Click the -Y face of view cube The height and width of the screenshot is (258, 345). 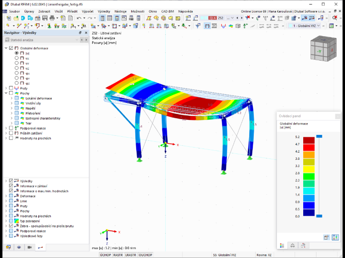pos(319,51)
